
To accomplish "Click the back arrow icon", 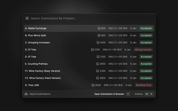I will (27, 18).
